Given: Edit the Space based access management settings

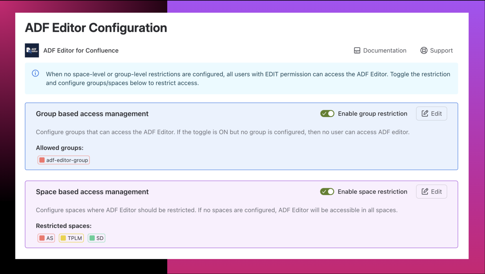Looking at the screenshot, I should click(x=431, y=191).
